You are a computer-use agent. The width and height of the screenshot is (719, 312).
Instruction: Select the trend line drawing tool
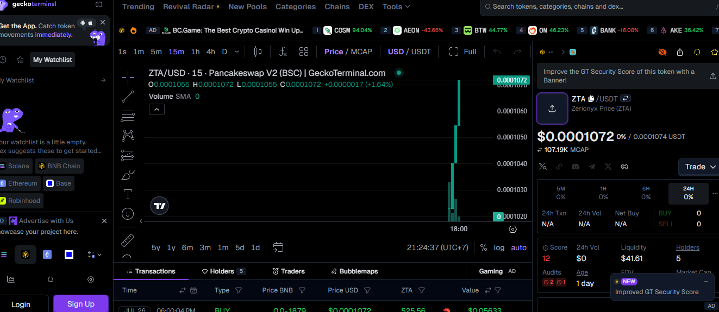point(128,97)
